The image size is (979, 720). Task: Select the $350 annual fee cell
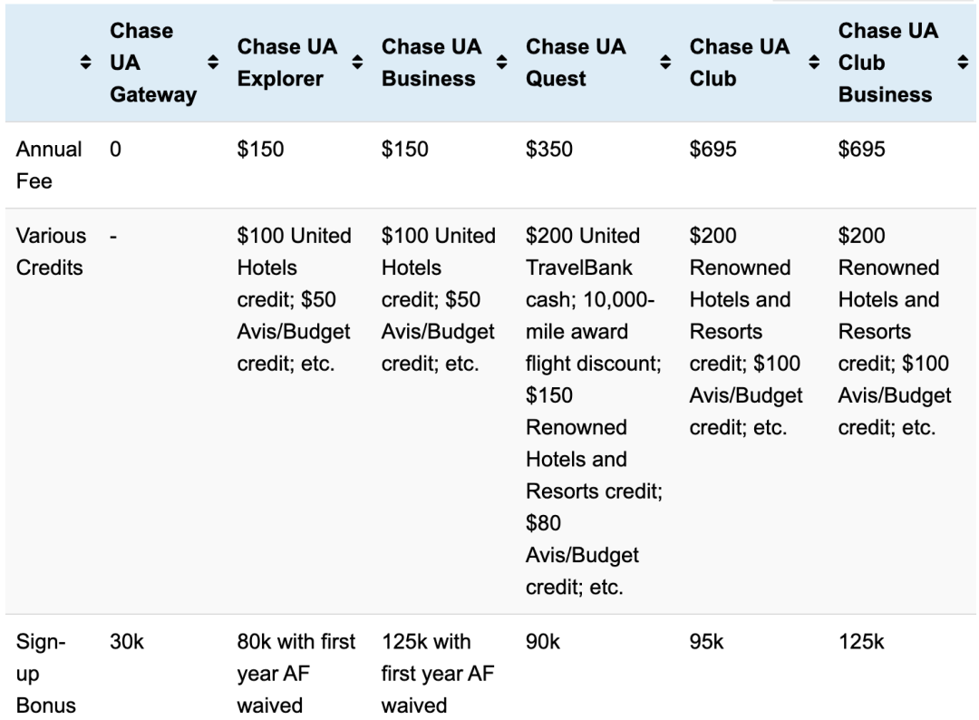click(x=548, y=150)
